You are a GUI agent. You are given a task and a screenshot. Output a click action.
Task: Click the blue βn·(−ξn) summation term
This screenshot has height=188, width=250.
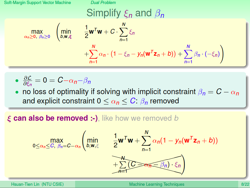click(x=202, y=54)
